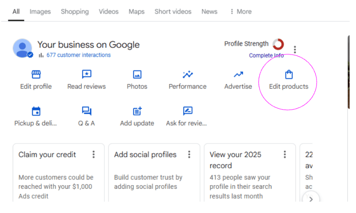Viewport: 356px width, 213px height.
Task: Click the Edit profile label
Action: point(36,86)
